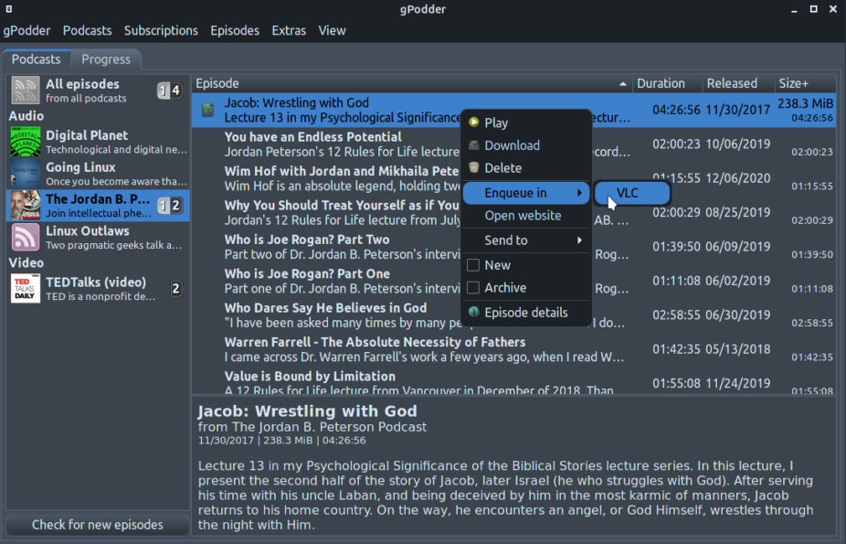
Task: Choose Open website in context menu
Action: click(x=527, y=216)
